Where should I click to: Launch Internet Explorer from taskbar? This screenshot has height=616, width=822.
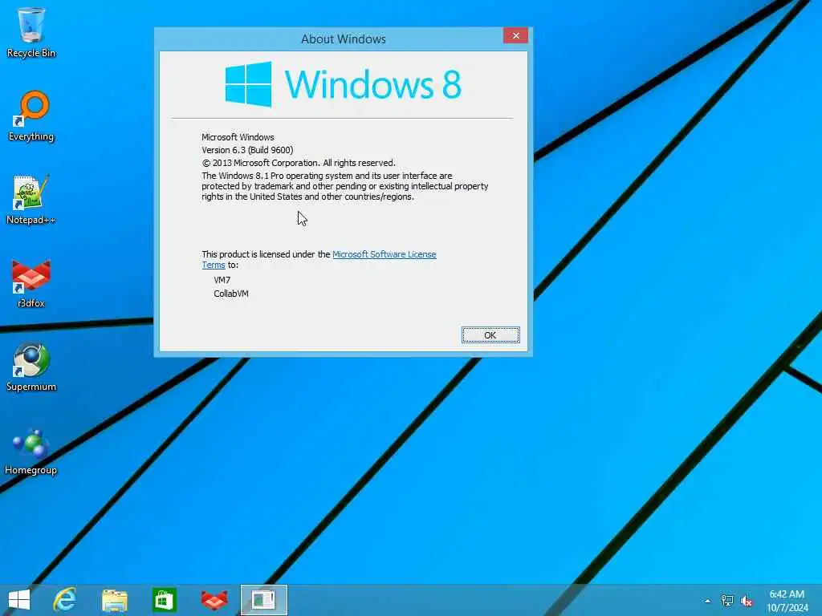[65, 600]
